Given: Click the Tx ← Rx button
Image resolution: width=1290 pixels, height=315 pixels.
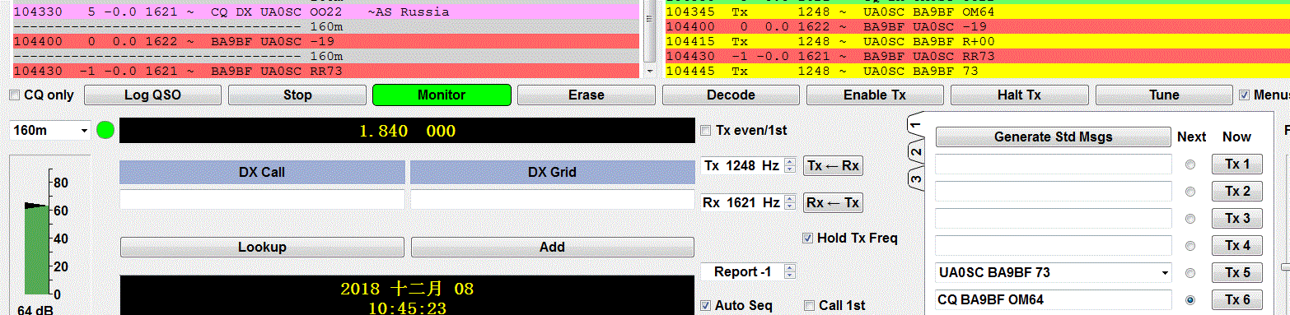Looking at the screenshot, I should click(x=833, y=165).
